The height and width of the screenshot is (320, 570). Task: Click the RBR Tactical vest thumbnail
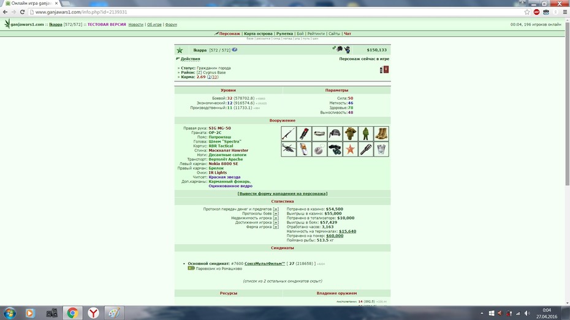(x=351, y=134)
